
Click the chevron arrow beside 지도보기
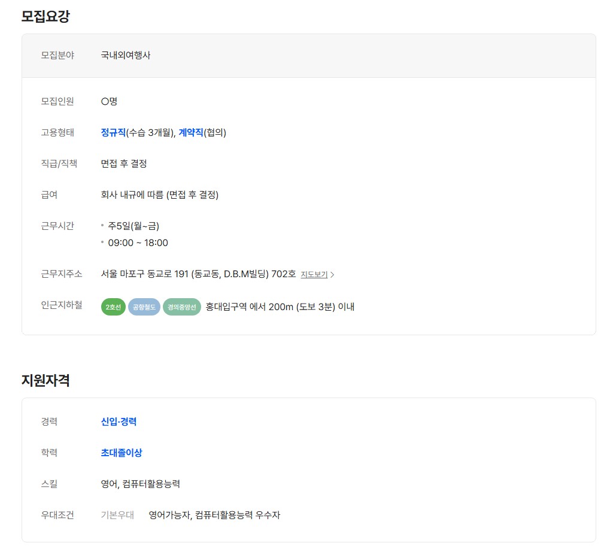click(x=333, y=275)
